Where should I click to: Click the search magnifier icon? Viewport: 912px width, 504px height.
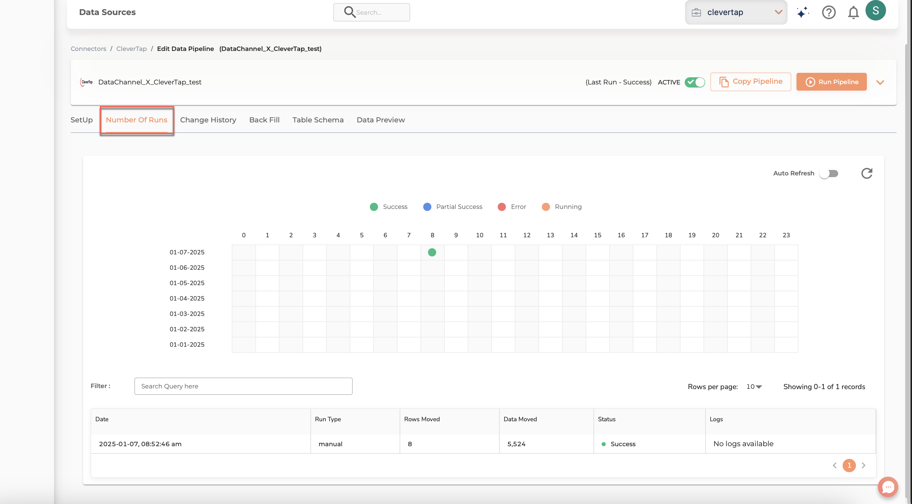[x=349, y=12]
